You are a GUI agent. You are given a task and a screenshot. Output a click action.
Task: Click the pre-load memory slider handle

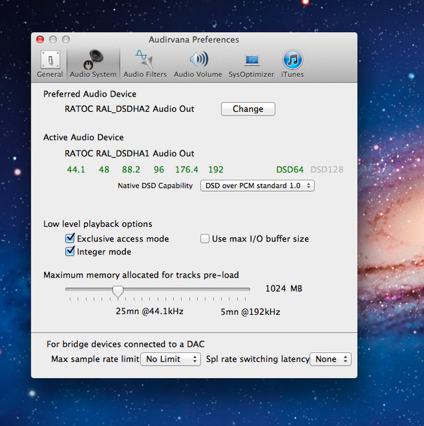tap(118, 290)
